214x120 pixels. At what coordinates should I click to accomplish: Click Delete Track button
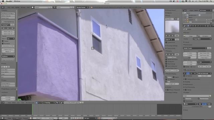[8, 18]
